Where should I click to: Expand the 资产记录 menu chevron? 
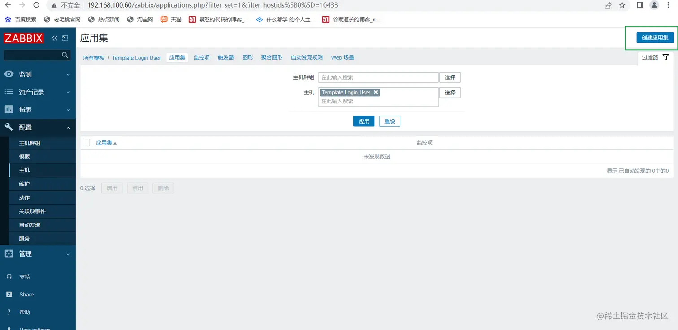click(68, 92)
